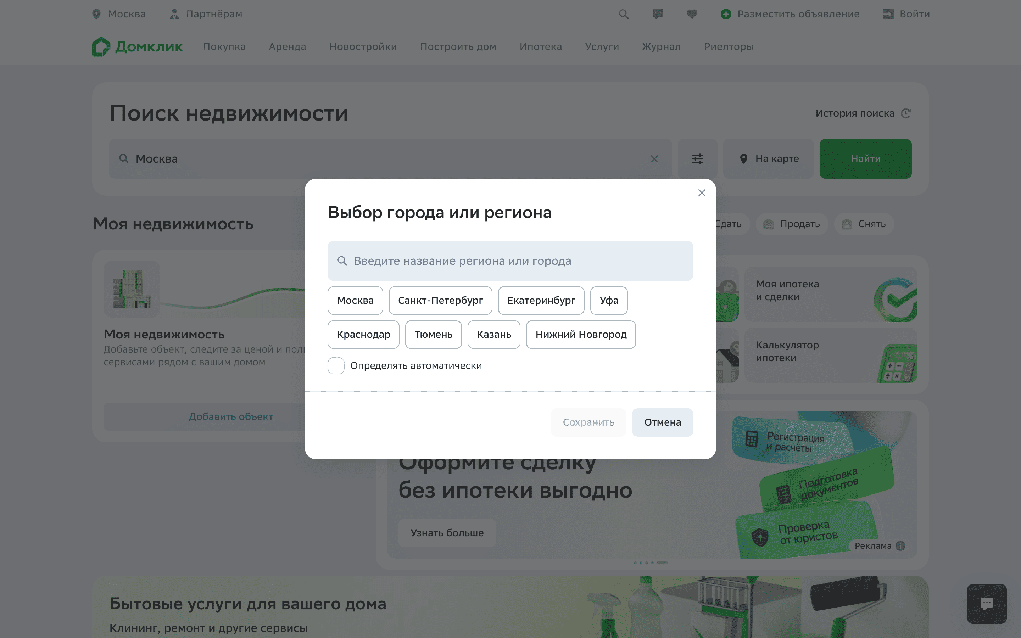The image size is (1021, 638).
Task: Click the Домклик logo
Action: coord(138,46)
